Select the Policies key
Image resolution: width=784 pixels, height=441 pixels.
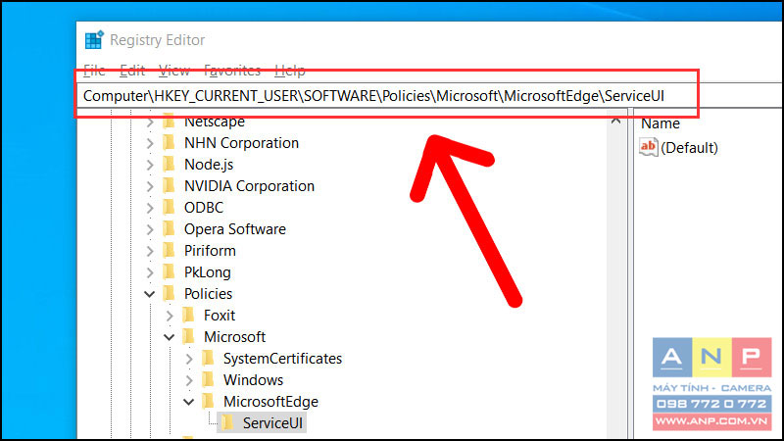208,294
